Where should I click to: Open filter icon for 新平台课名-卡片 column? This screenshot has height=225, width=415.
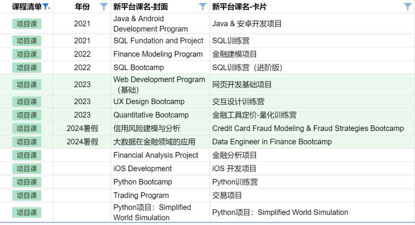[408, 7]
